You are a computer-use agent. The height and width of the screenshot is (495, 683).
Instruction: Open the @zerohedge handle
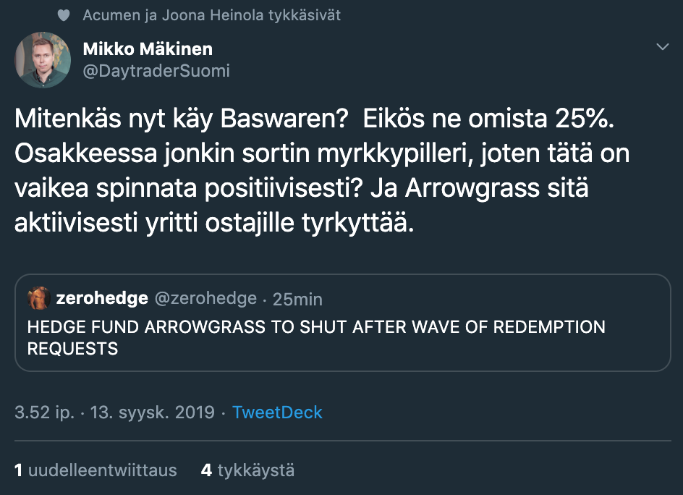[x=206, y=298]
